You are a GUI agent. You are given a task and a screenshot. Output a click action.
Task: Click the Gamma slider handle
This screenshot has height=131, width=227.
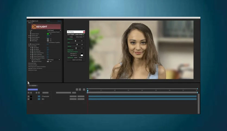click(76, 48)
